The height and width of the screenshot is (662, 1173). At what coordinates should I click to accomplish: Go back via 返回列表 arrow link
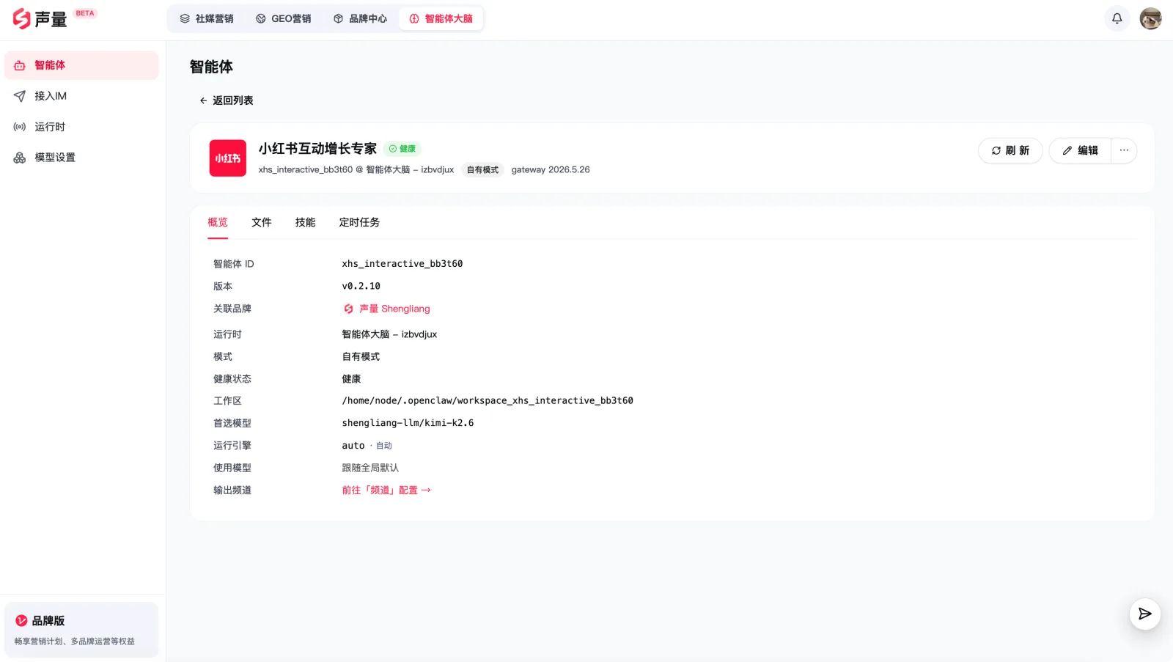226,100
